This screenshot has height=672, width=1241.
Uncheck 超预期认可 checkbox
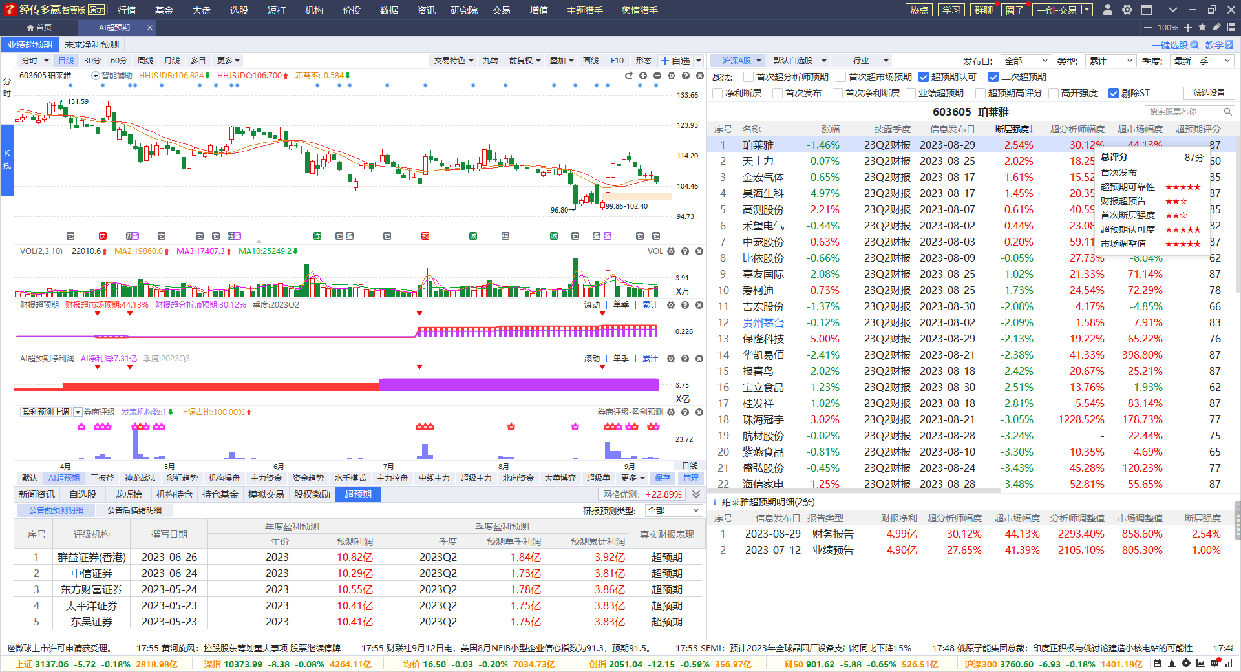pyautogui.click(x=924, y=77)
